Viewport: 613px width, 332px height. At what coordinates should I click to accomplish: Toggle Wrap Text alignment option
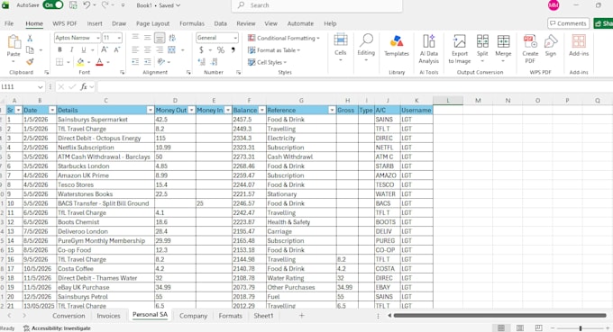(172, 38)
